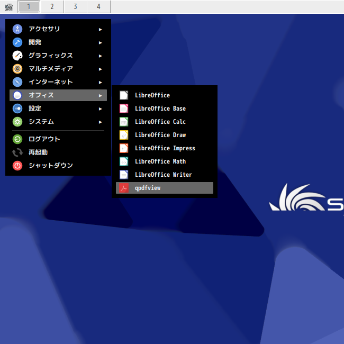344x344 pixels.
Task: Switch to workspace 4
Action: tap(99, 6)
